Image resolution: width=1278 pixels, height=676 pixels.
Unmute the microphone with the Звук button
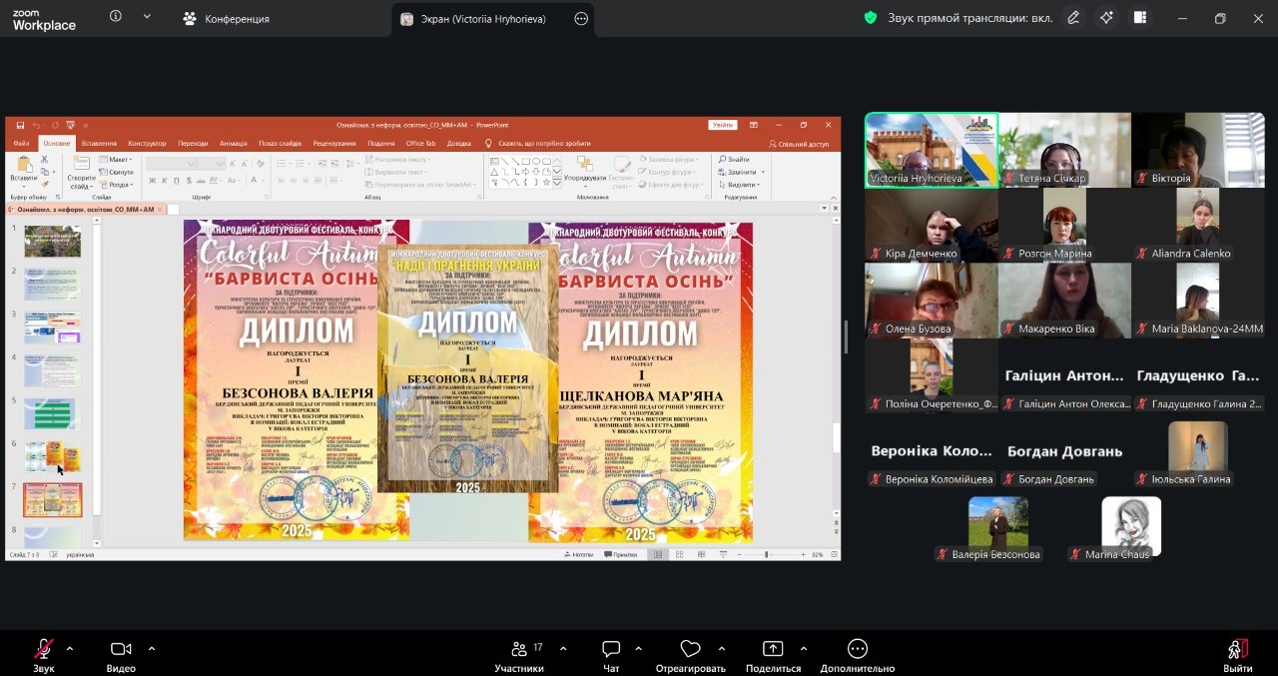click(x=43, y=650)
